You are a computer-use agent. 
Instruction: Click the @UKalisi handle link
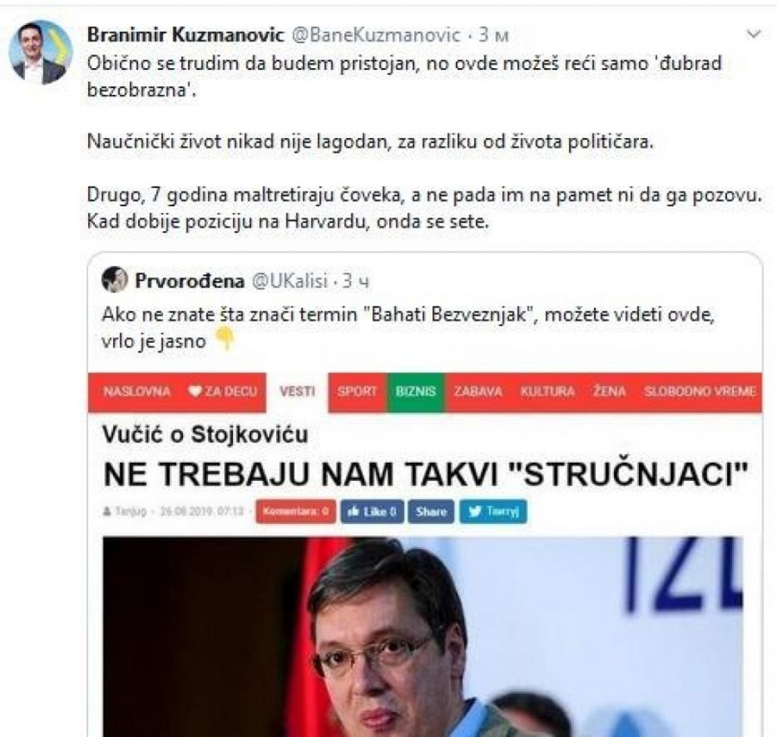290,280
